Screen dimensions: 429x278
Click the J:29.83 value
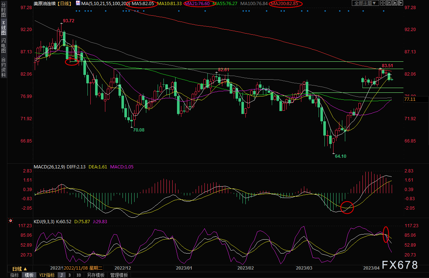coord(100,222)
